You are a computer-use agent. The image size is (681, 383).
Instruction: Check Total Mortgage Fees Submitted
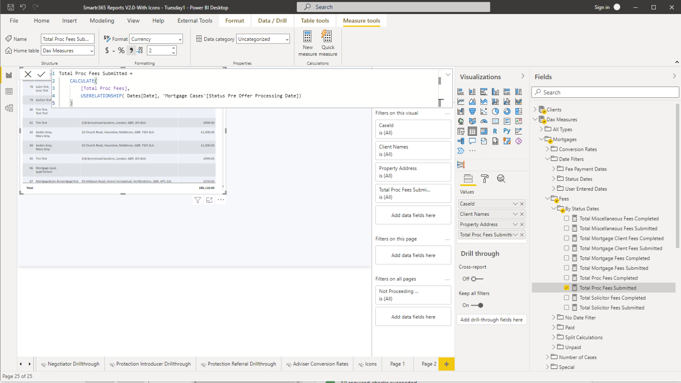(567, 268)
